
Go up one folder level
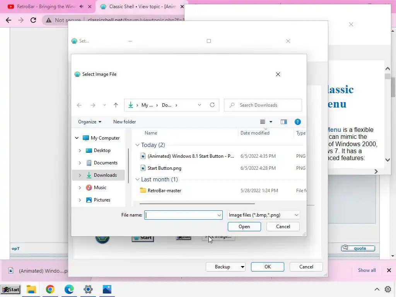coord(116,105)
